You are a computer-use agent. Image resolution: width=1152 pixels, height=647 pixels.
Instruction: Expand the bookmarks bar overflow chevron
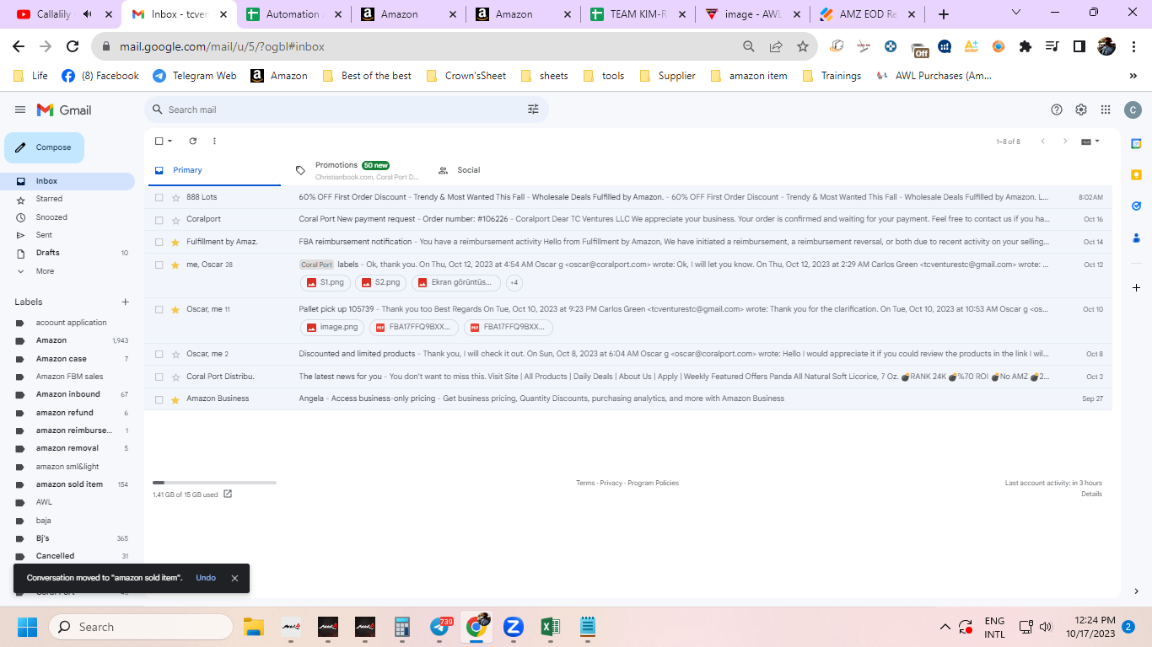1133,76
